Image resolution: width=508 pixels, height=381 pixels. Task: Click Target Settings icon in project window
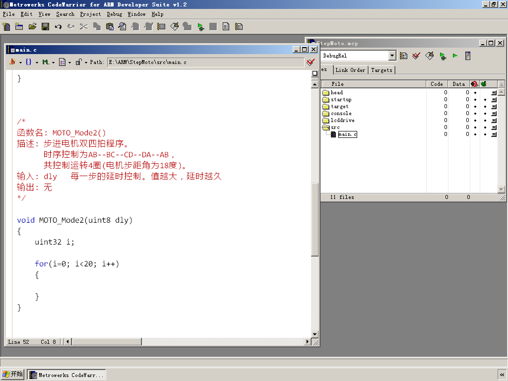[404, 56]
